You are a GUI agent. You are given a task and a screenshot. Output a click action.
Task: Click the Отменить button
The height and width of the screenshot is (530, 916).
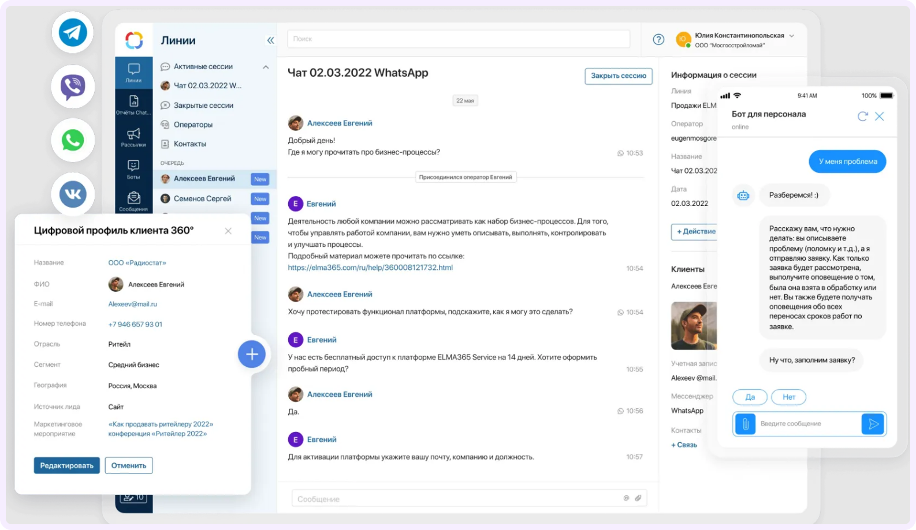pos(129,465)
